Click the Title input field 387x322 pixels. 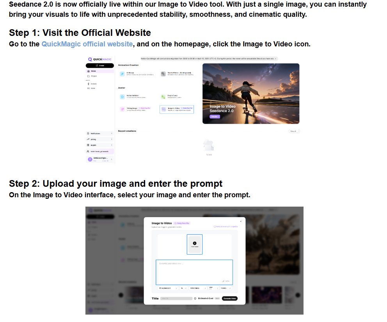pyautogui.click(x=176, y=299)
